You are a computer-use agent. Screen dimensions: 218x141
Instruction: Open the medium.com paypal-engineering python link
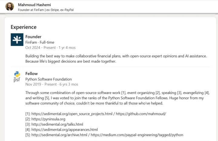click(137, 135)
